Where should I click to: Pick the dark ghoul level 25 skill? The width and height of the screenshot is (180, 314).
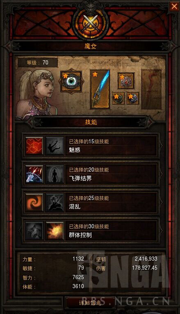coord(55,202)
